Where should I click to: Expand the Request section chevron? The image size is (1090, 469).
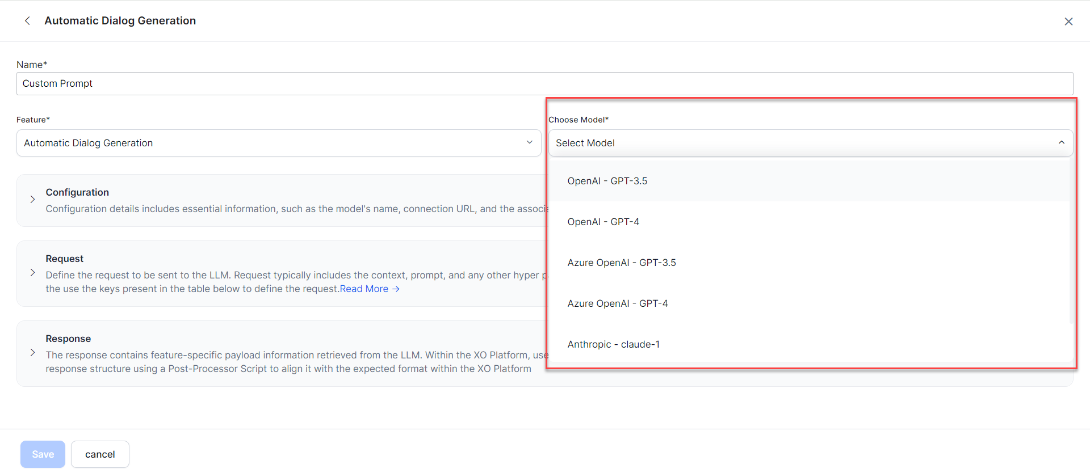click(x=32, y=273)
